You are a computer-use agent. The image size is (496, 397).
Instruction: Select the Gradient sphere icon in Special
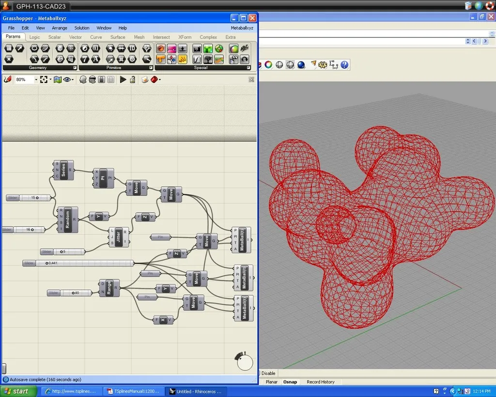[234, 48]
